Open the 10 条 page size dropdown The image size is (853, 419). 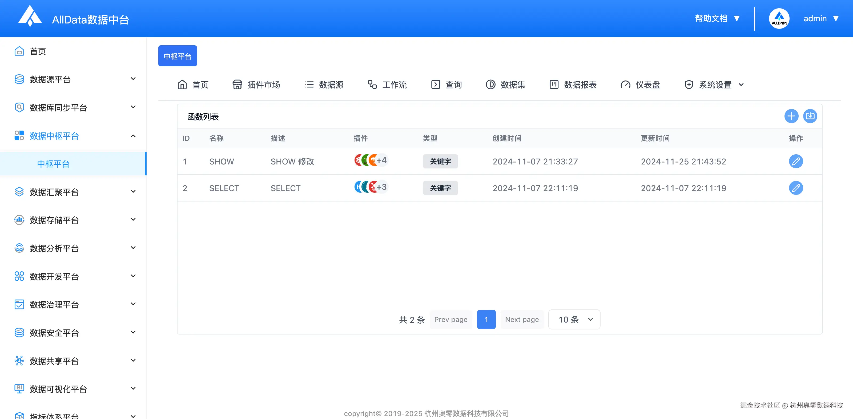[574, 319]
